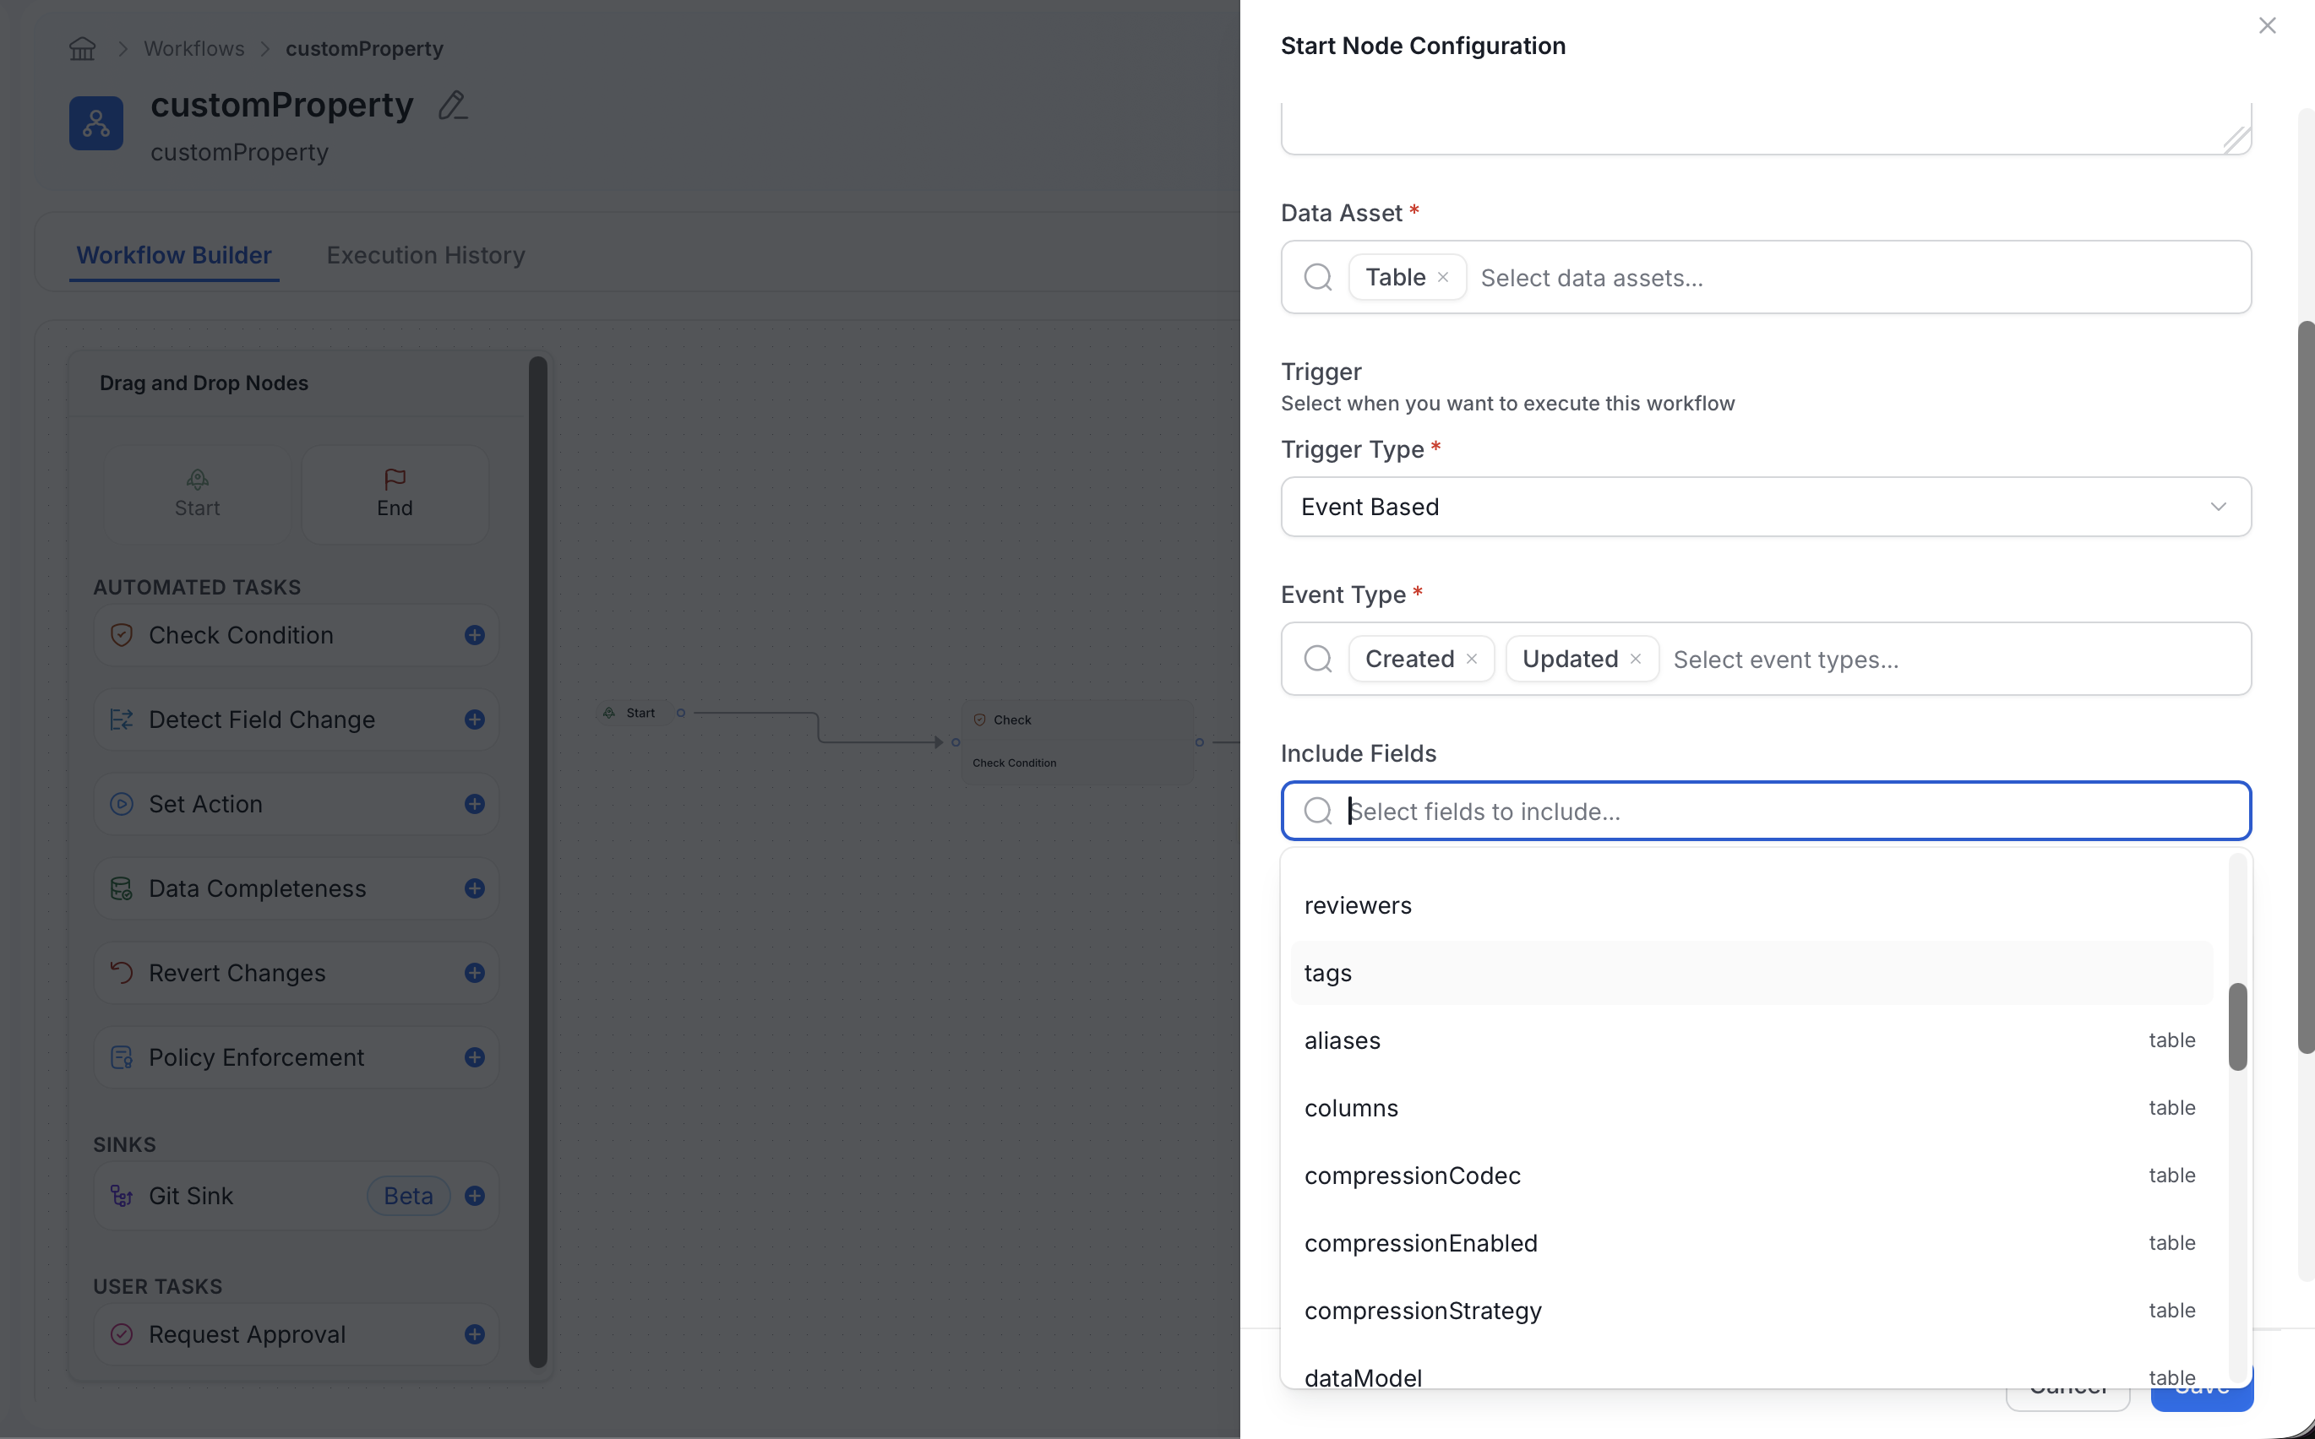Switch to the Execution History tab
The height and width of the screenshot is (1439, 2315).
click(426, 255)
